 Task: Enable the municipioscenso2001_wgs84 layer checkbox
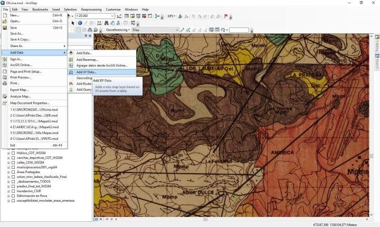coord(13,167)
